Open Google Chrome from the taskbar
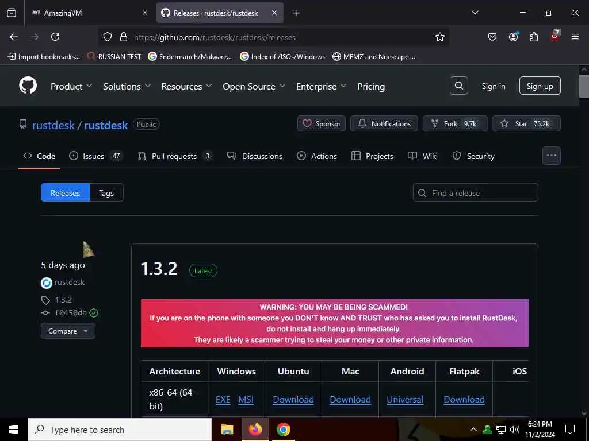Image resolution: width=589 pixels, height=441 pixels. [283, 430]
